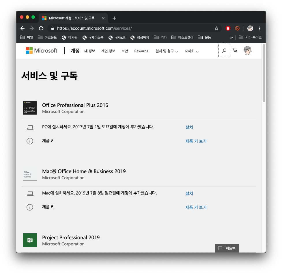This screenshot has height=274, width=282.
Task: Open the 아크몬드 bookmark folder
Action: click(x=47, y=38)
